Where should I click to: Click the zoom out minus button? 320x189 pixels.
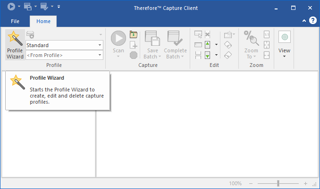click(251, 183)
